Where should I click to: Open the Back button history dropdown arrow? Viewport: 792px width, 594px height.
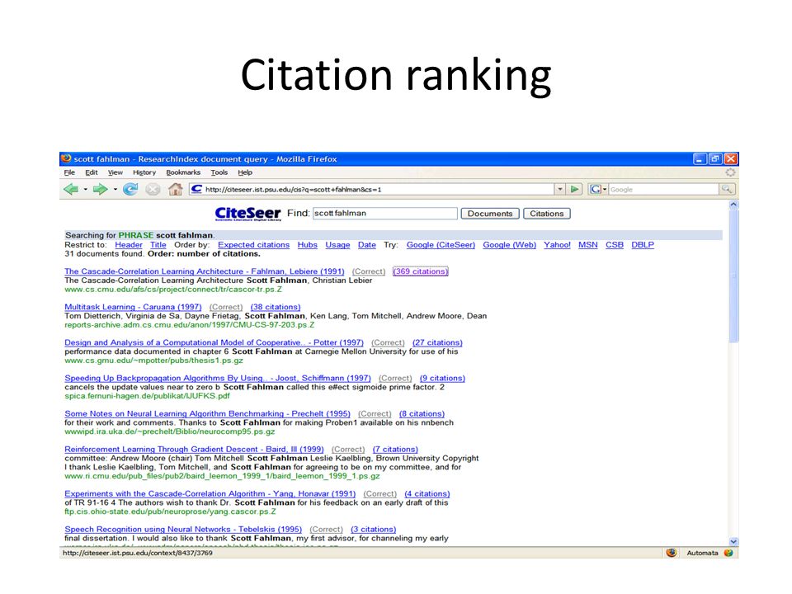pyautogui.click(x=85, y=190)
